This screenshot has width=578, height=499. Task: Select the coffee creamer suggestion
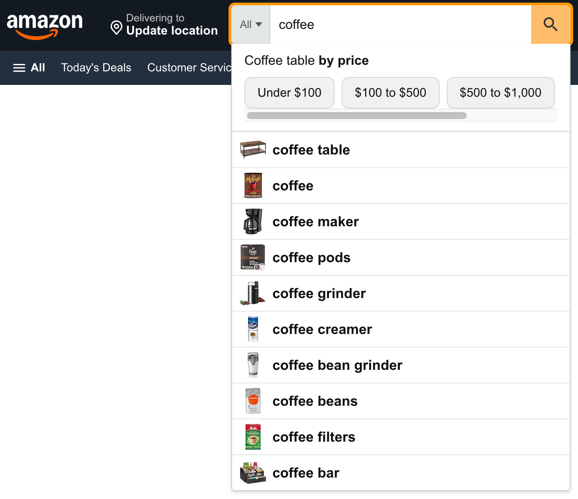tap(401, 329)
